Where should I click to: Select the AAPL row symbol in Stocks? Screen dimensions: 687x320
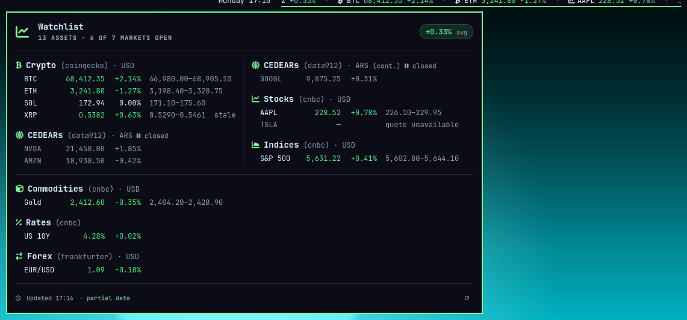tap(269, 113)
